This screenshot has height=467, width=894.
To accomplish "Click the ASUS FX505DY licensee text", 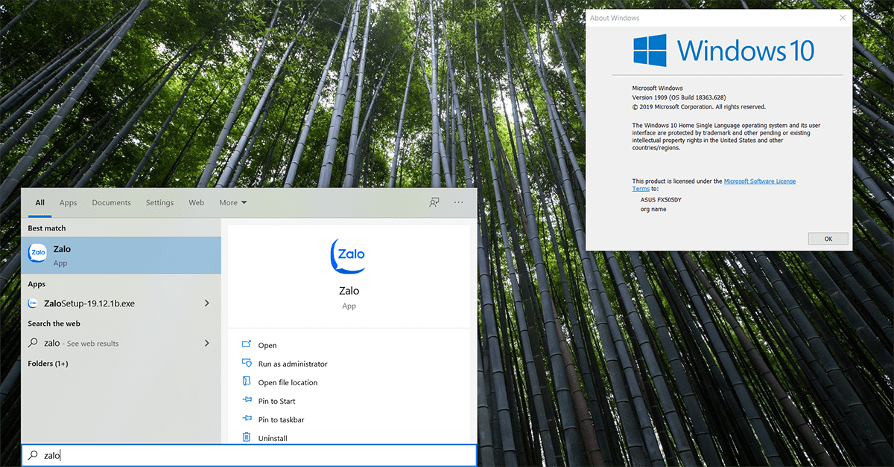I will [x=661, y=200].
